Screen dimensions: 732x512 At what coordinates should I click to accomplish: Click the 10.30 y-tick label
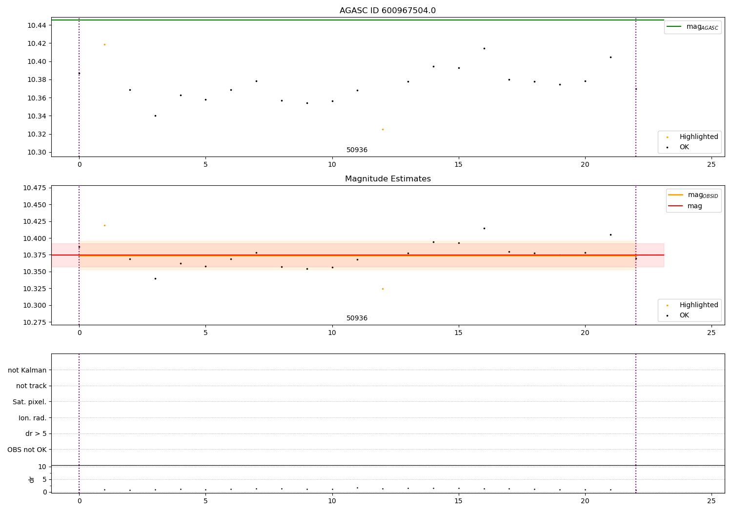coord(37,152)
